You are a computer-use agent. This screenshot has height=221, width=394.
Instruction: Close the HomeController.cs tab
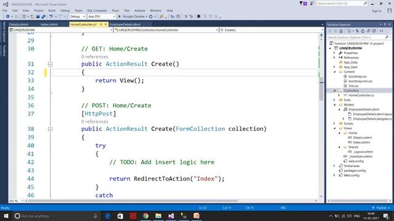click(x=105, y=25)
